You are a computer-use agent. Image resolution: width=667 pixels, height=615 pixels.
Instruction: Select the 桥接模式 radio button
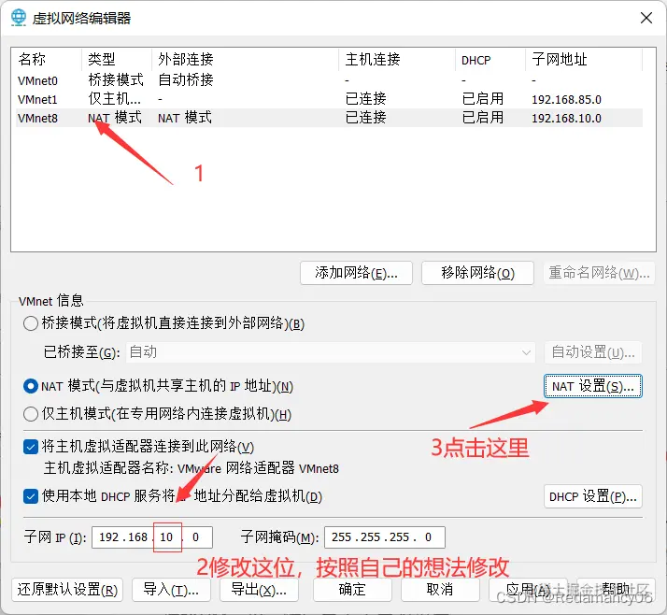(x=31, y=323)
